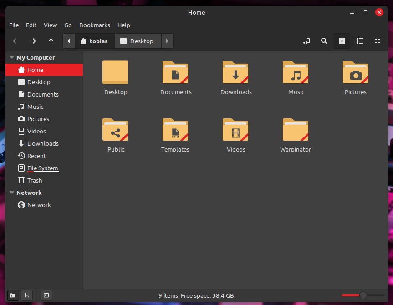Select the Desktop path bar button
This screenshot has height=305, width=393.
138,41
